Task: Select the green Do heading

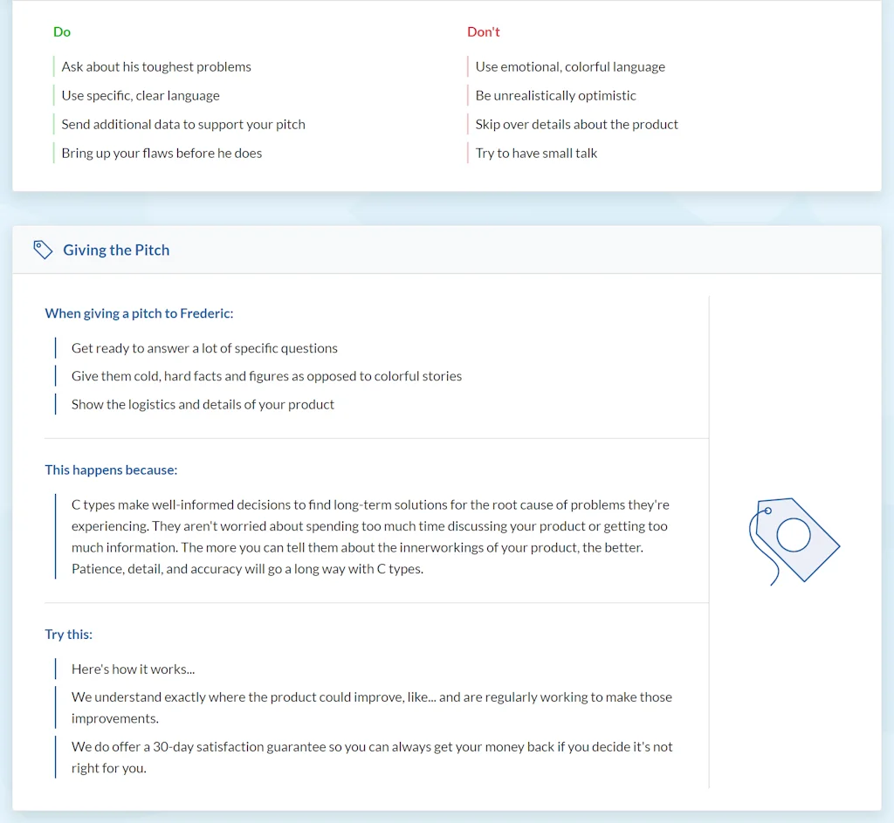Action: [61, 31]
